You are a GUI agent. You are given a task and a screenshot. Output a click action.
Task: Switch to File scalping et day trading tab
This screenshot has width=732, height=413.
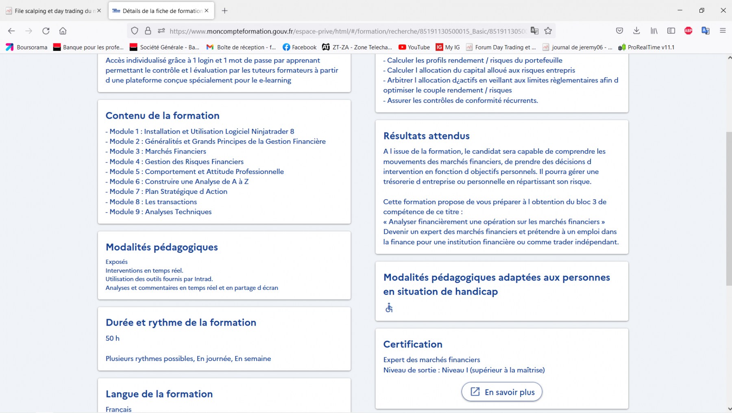(x=53, y=11)
